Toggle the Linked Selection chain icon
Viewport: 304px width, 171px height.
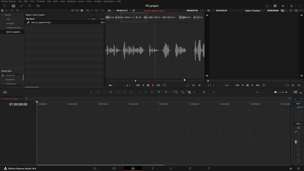[146, 92]
